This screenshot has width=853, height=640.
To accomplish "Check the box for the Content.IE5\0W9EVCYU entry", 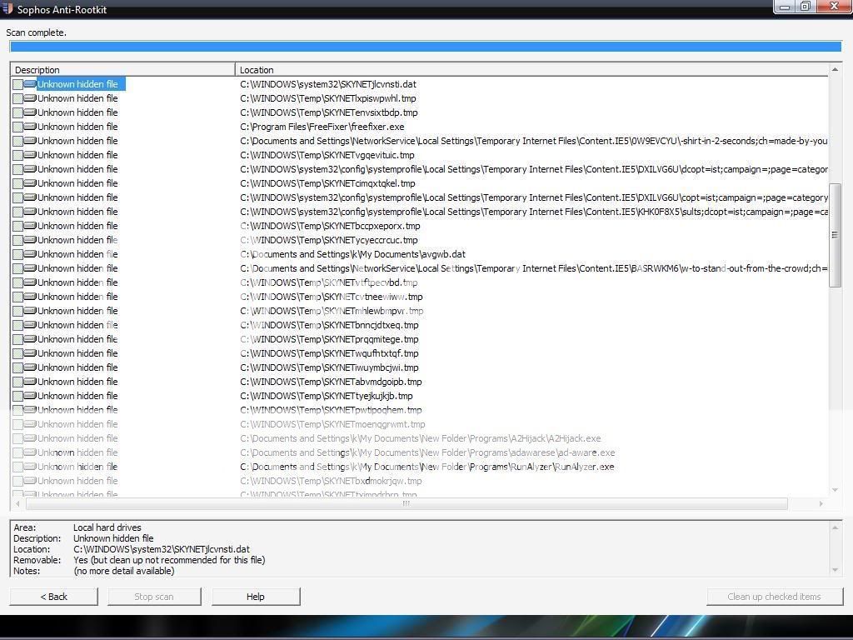I will coord(17,141).
